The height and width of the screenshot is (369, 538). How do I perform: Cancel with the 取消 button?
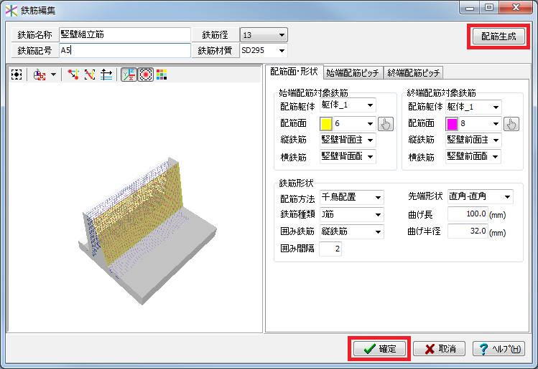[439, 348]
